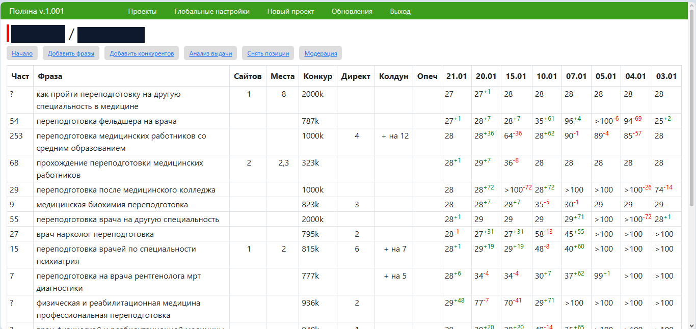The image size is (696, 329).
Task: Click the Директ column header
Action: coord(356,76)
